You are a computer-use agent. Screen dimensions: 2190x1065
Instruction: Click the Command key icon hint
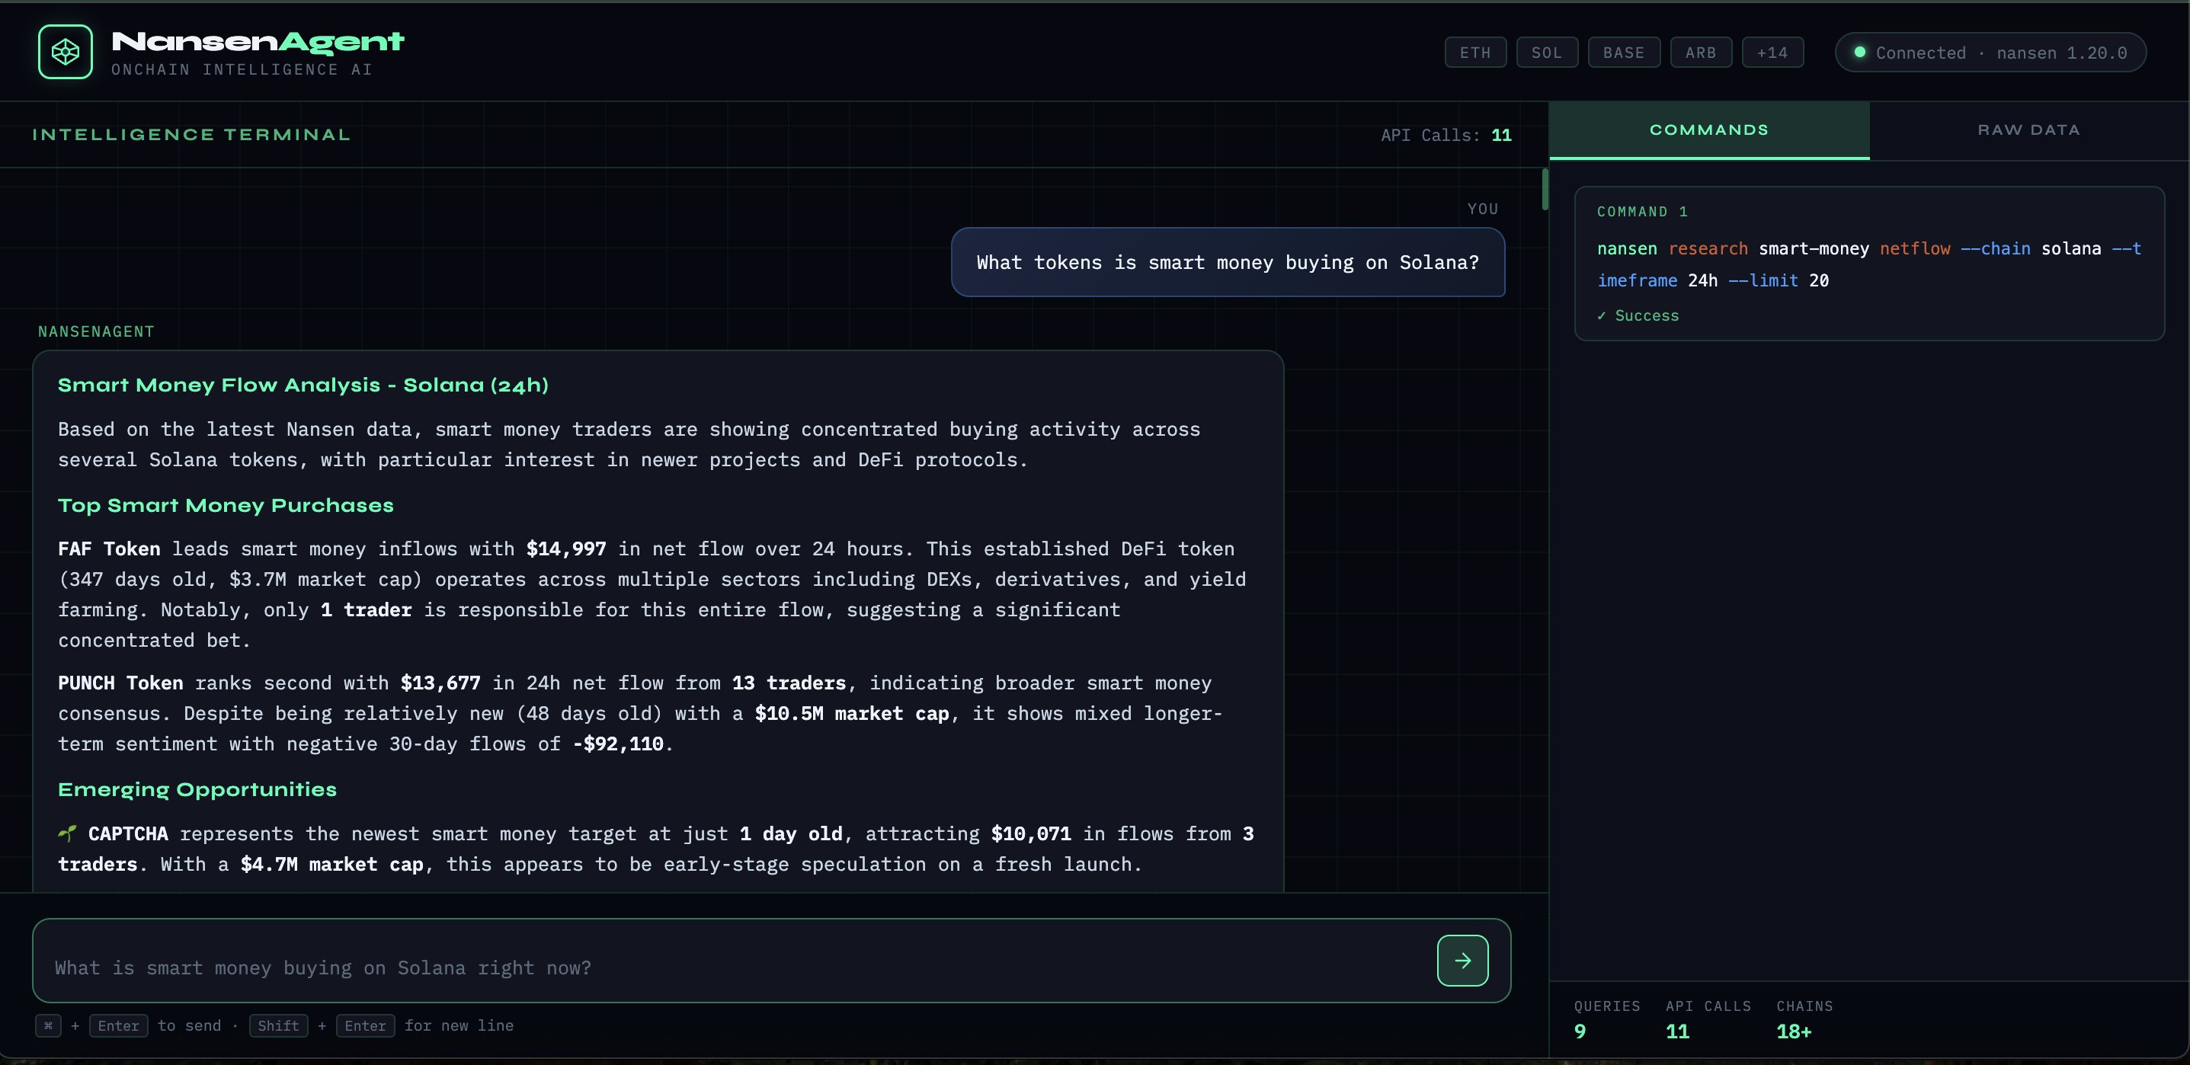[49, 1025]
